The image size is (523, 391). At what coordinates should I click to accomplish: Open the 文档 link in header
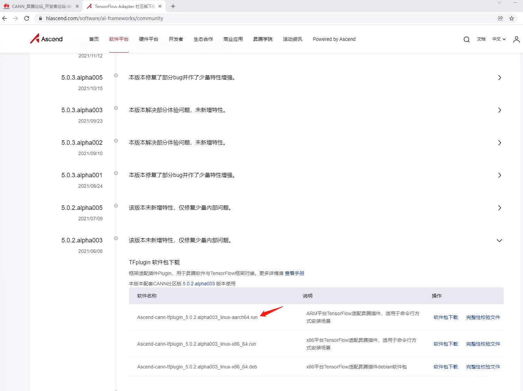[x=481, y=39]
